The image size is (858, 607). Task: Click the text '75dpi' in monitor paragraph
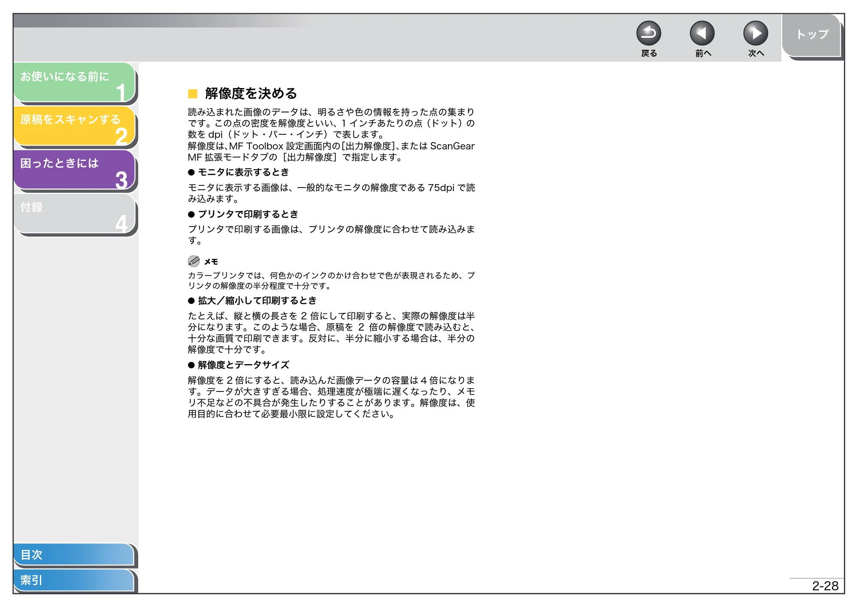tap(441, 188)
